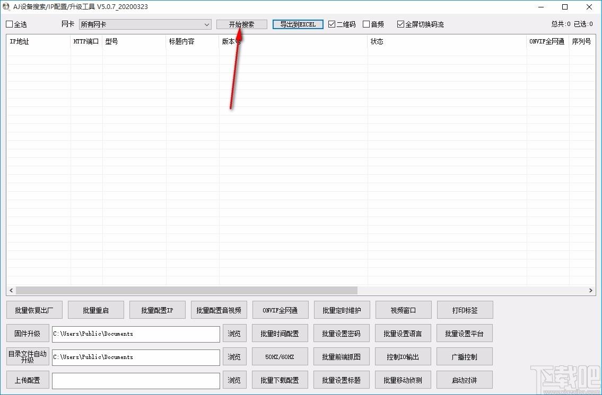Click 浏览 beside upload config field
The height and width of the screenshot is (395, 602).
coord(234,380)
